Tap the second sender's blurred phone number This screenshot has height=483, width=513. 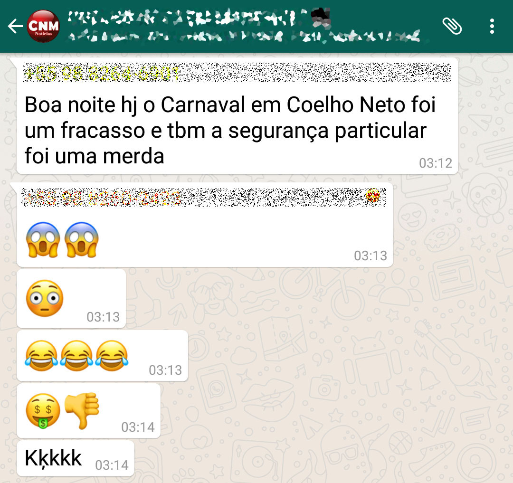point(102,198)
